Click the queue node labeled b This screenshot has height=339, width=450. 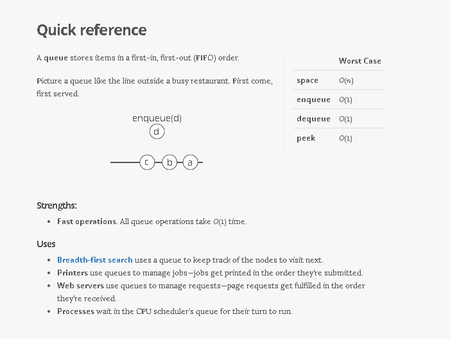click(x=169, y=162)
